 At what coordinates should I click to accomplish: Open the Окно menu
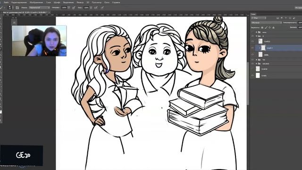point(107,2)
